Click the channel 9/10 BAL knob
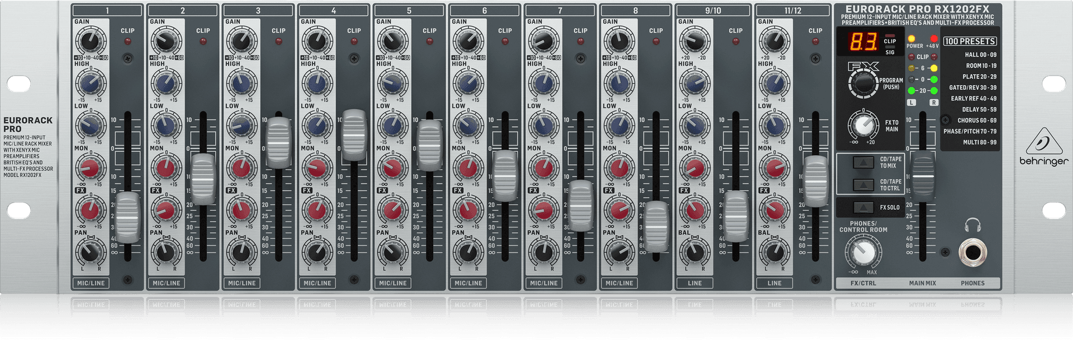 pyautogui.click(x=695, y=252)
